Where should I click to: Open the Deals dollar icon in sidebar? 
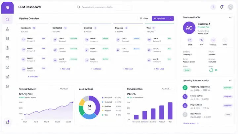[7, 48]
